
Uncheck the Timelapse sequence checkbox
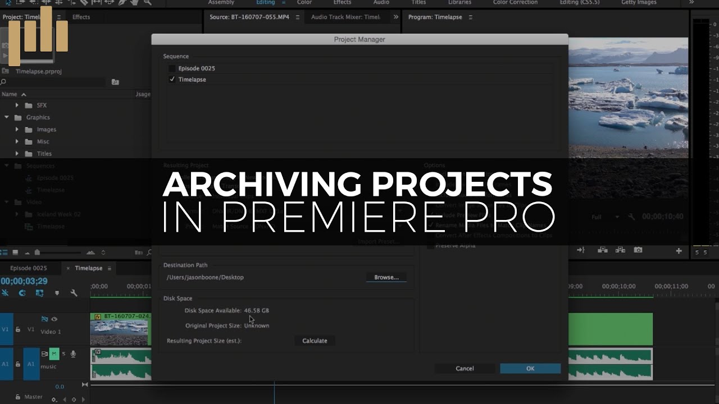(x=172, y=80)
